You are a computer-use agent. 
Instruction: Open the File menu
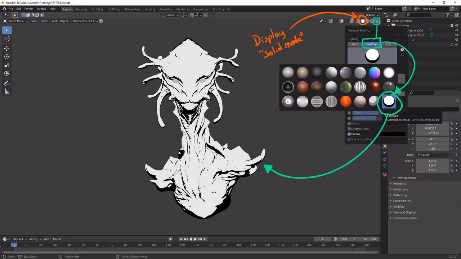point(10,9)
